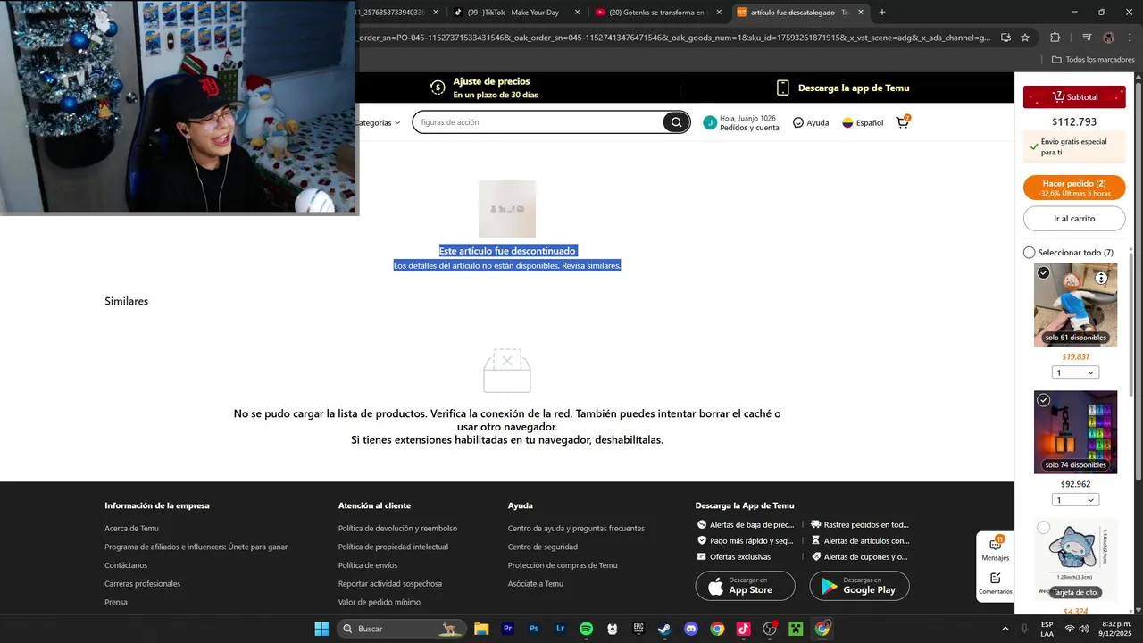Click the Chrome address bar URL
The height and width of the screenshot is (643, 1143).
674,38
